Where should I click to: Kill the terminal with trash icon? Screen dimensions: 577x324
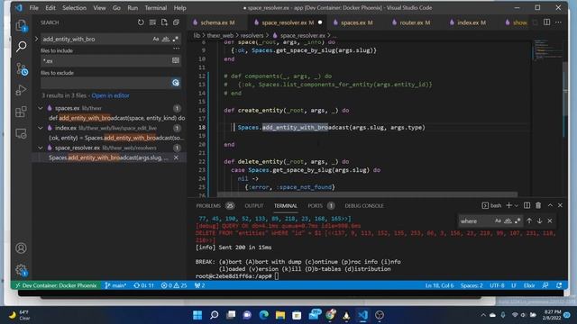[538, 205]
